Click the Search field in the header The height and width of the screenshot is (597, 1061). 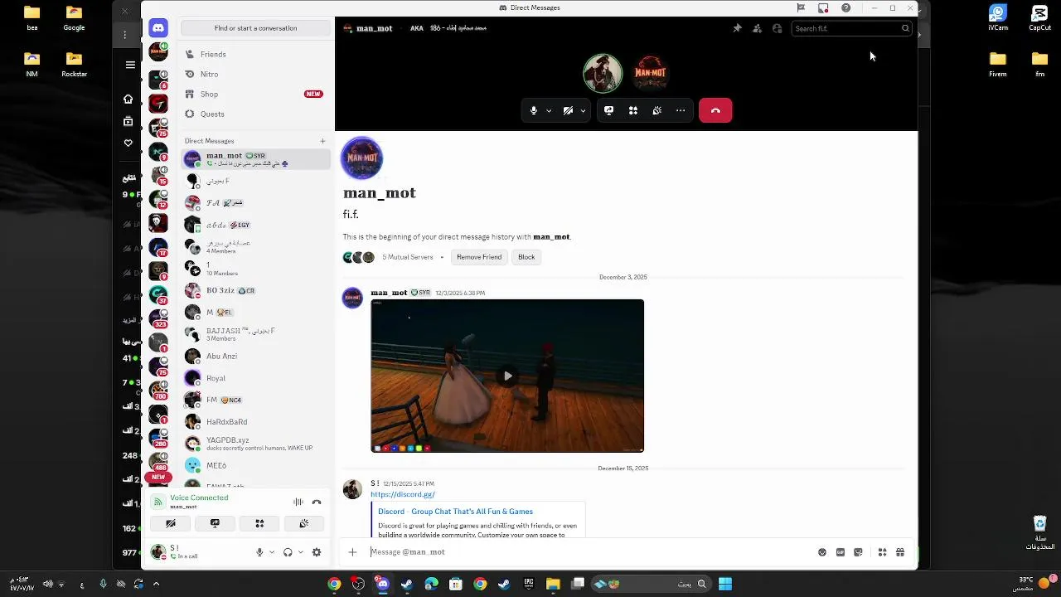click(851, 28)
